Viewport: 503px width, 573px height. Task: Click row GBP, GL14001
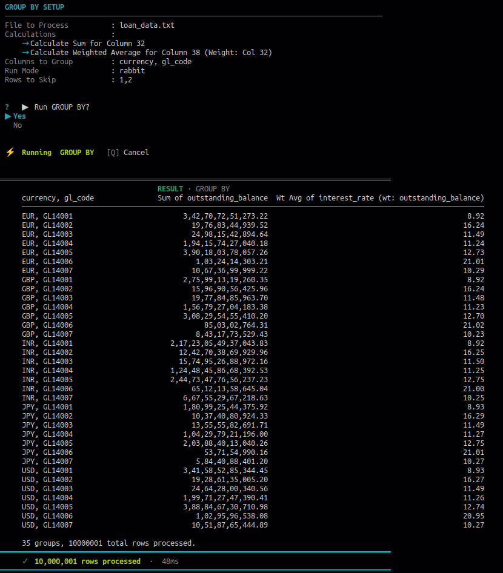pyautogui.click(x=253, y=280)
